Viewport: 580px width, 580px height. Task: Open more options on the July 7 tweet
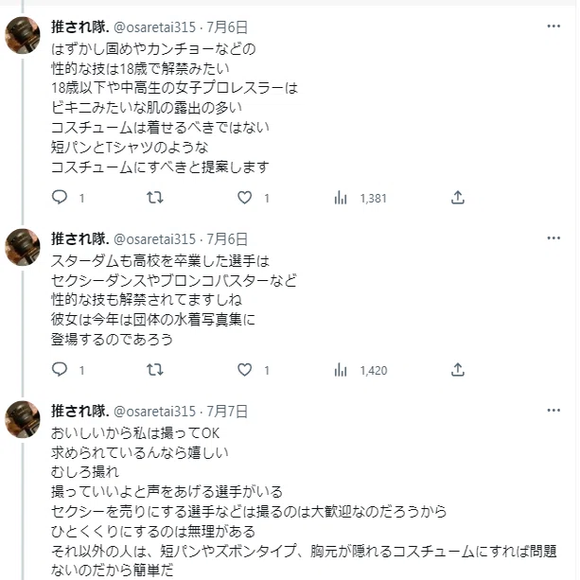click(x=554, y=411)
